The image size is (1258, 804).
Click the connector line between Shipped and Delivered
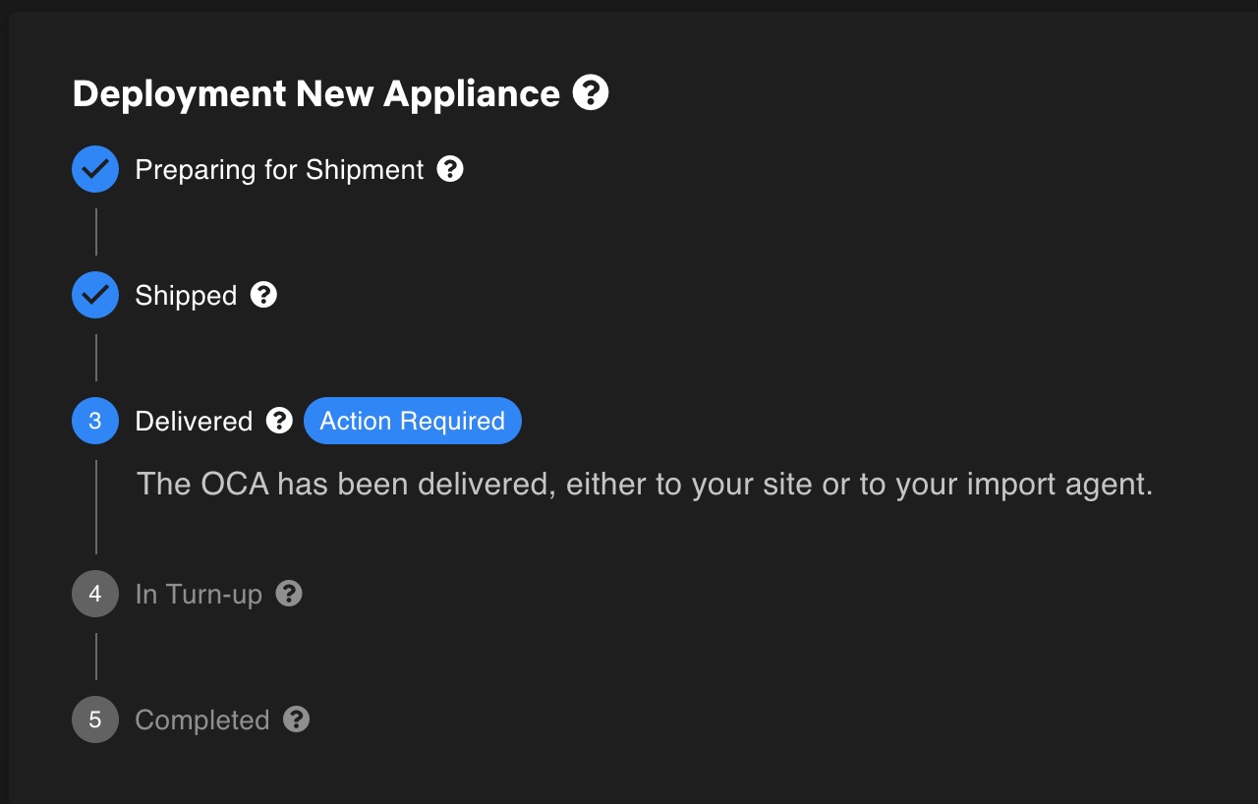[x=96, y=358]
